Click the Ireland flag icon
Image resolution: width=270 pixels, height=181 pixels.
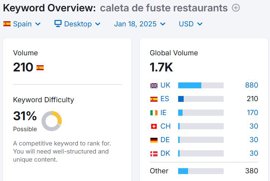[154, 113]
